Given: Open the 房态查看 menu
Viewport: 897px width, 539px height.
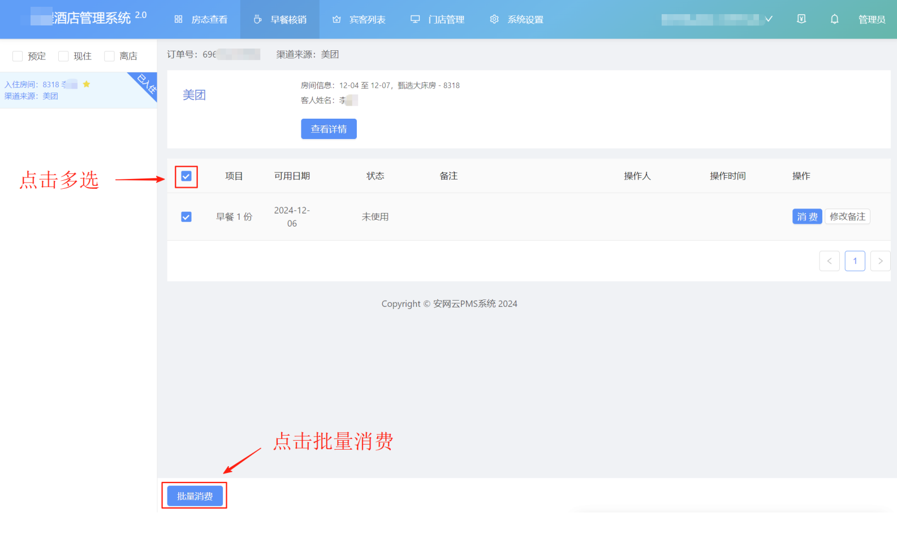Looking at the screenshot, I should (x=201, y=19).
